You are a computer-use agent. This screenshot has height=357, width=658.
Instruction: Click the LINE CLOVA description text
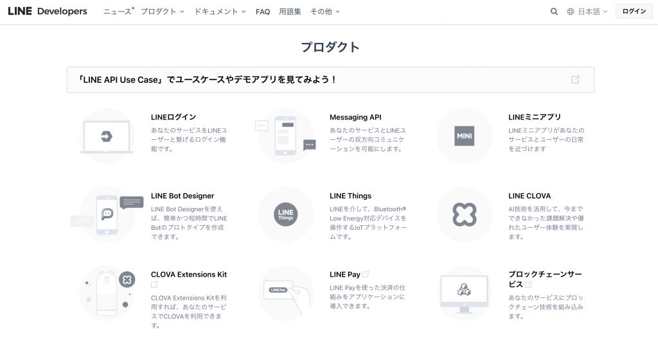546,223
